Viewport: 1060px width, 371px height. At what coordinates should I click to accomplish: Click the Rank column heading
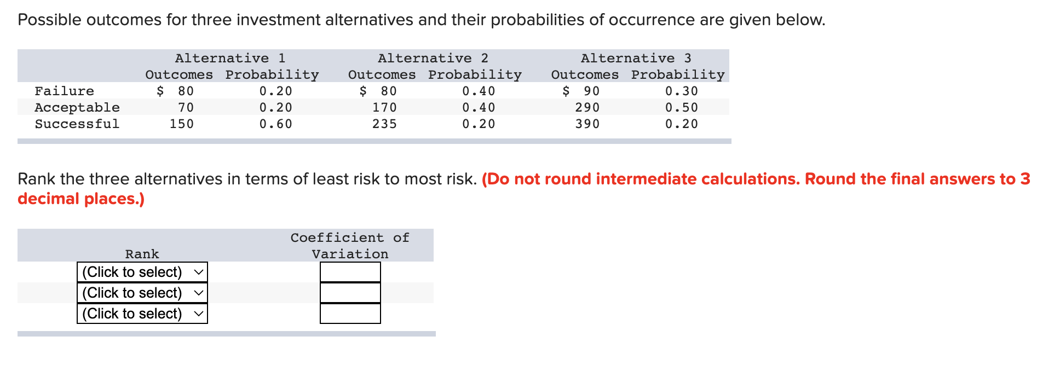(x=142, y=253)
